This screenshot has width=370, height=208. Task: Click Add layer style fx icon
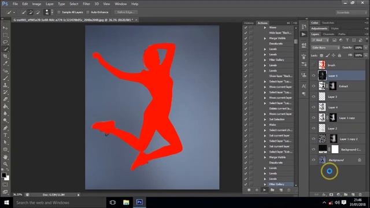[324, 195]
